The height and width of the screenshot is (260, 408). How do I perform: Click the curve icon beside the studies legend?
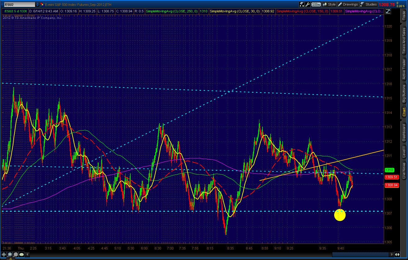pyautogui.click(x=388, y=11)
